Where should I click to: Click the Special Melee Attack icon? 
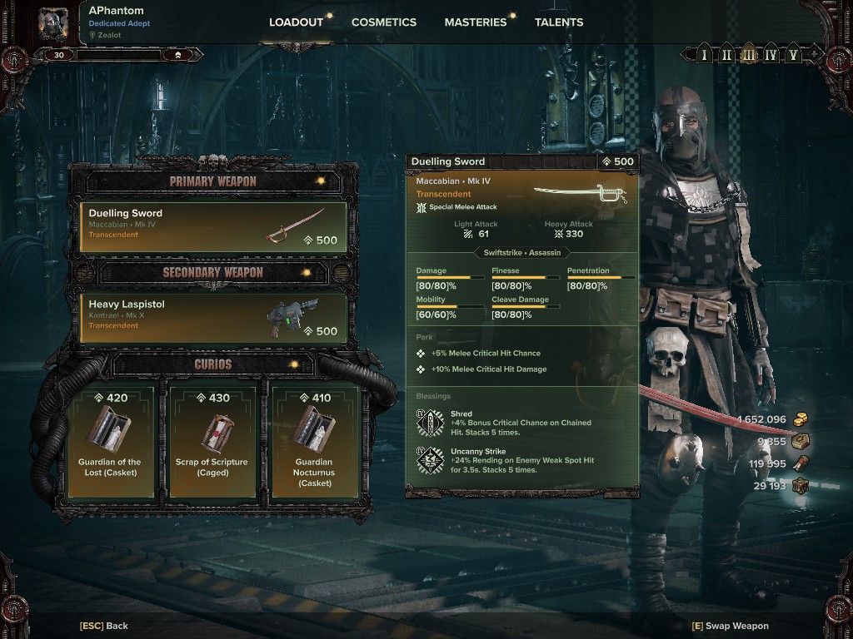click(421, 207)
